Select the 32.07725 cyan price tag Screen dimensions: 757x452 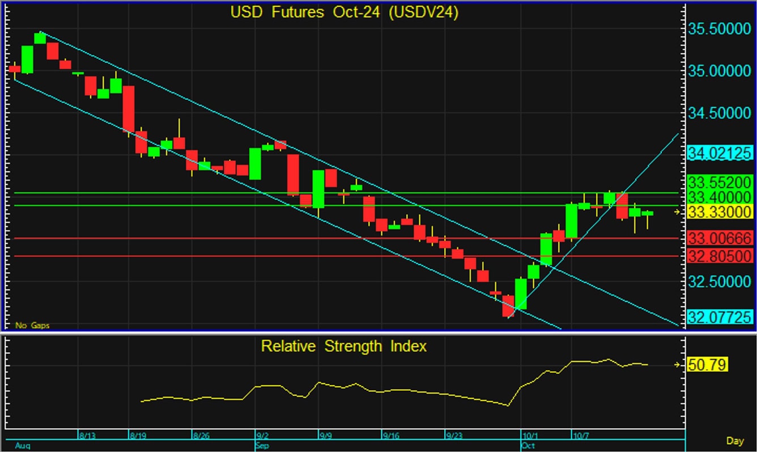tap(719, 317)
